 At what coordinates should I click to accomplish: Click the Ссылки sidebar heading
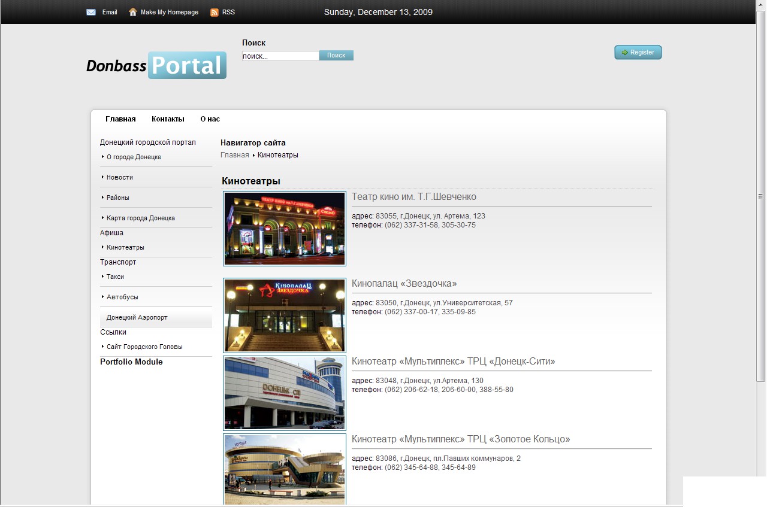(113, 332)
